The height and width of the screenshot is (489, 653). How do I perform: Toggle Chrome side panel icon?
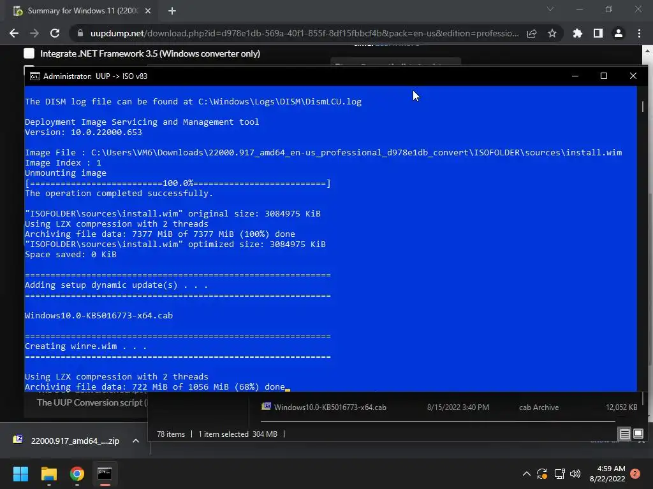click(x=598, y=33)
